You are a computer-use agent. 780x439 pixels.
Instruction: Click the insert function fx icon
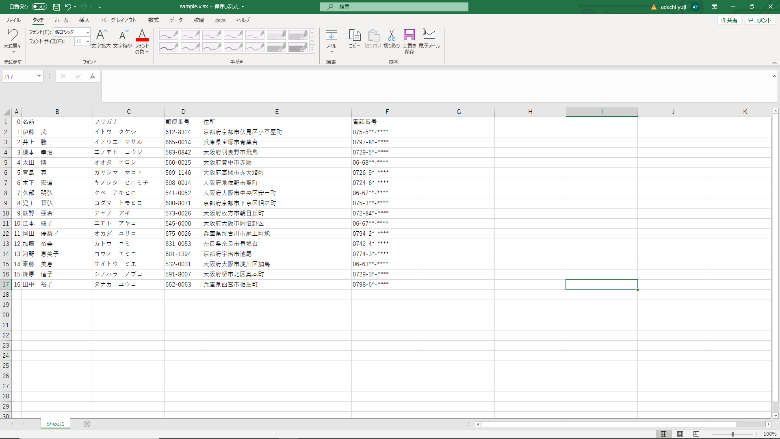pos(93,76)
